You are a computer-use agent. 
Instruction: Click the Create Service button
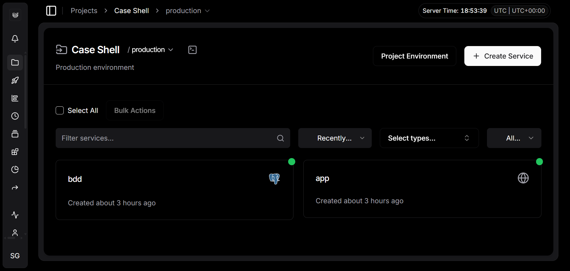(502, 56)
